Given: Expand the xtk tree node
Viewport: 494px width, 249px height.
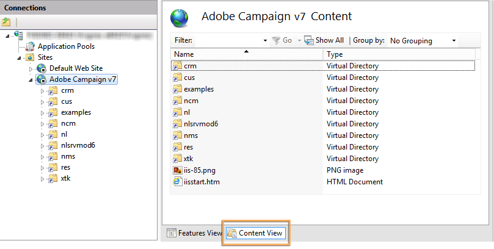Looking at the screenshot, I should pos(42,179).
